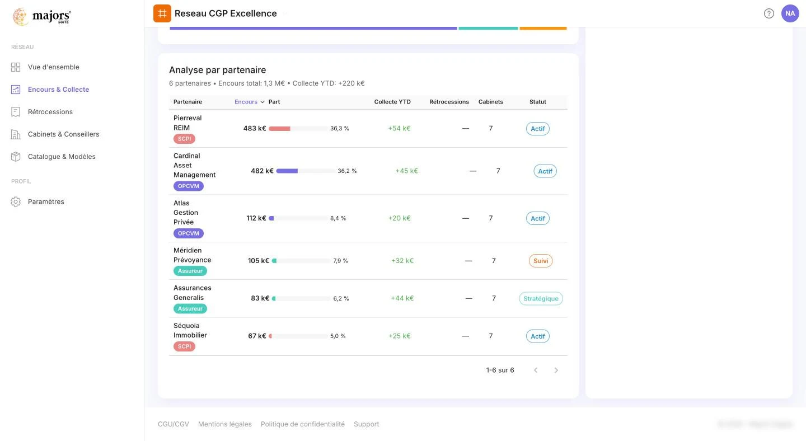Open the Mentions légales link
This screenshot has width=806, height=441.
[225, 424]
